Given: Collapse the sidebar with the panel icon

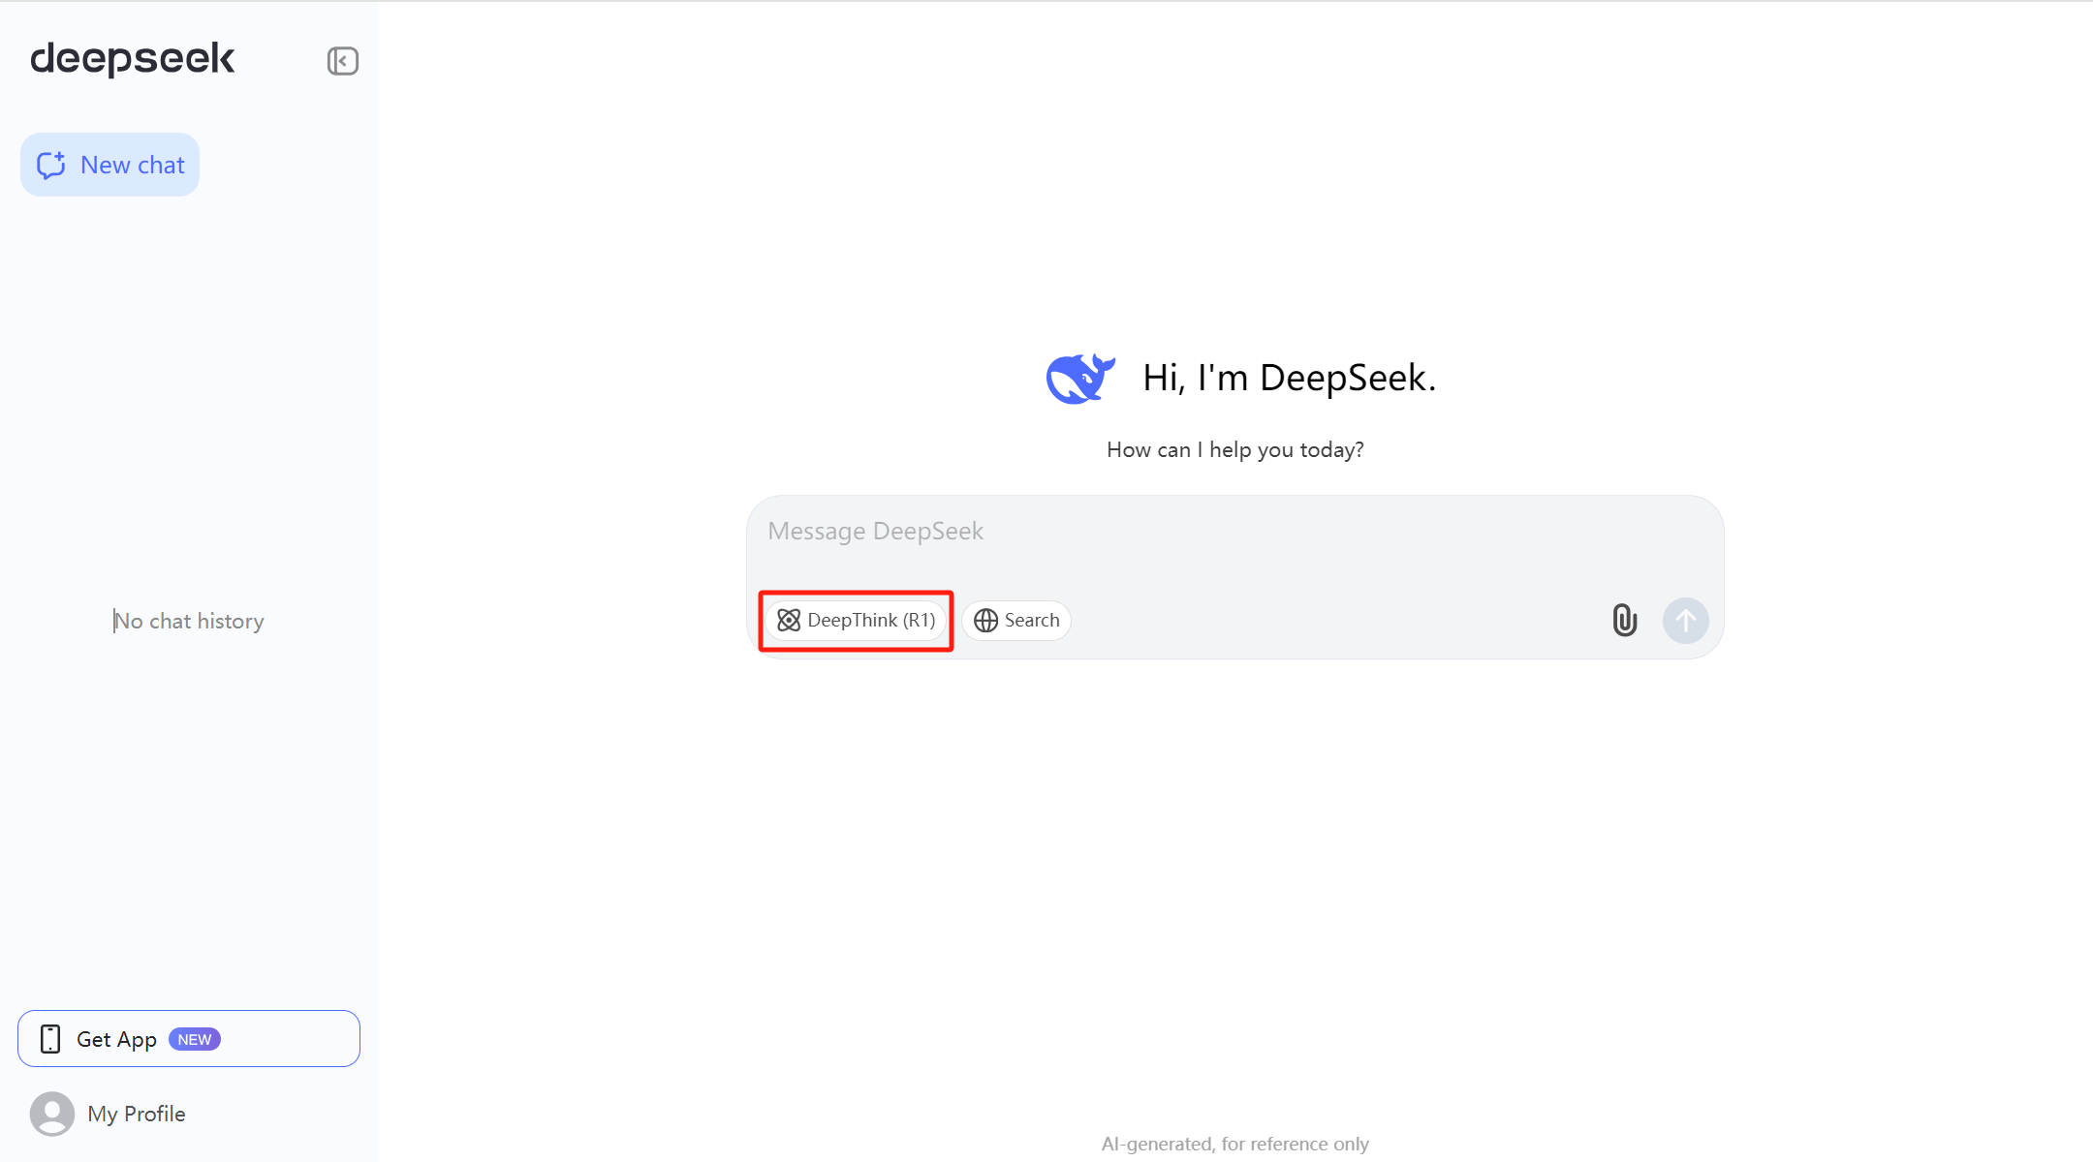Looking at the screenshot, I should 343,61.
